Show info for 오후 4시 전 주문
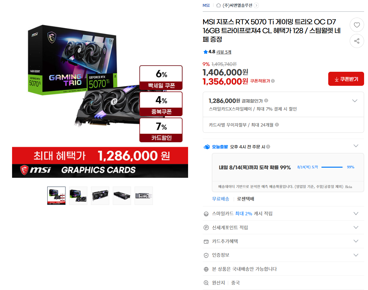368x290 pixels. [268, 146]
